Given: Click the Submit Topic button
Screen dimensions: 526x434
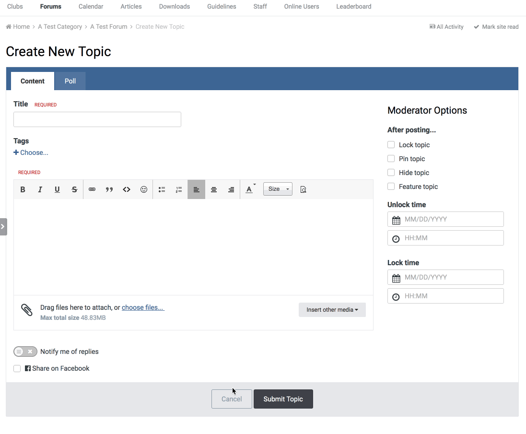Looking at the screenshot, I should 283,399.
